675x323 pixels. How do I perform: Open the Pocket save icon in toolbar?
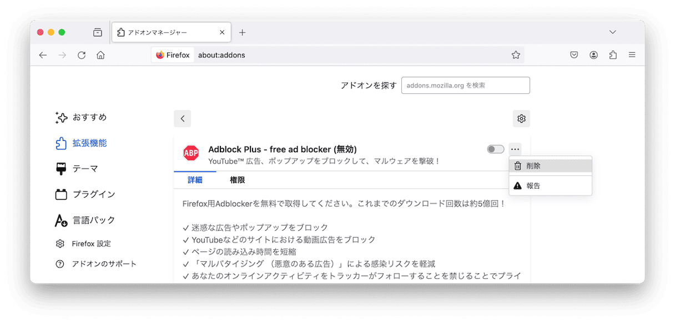pyautogui.click(x=575, y=55)
